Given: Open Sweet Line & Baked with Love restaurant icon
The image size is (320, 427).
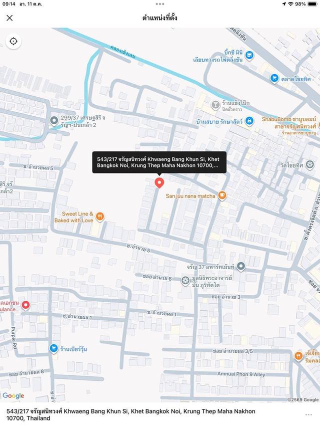Looking at the screenshot, I should tap(100, 217).
